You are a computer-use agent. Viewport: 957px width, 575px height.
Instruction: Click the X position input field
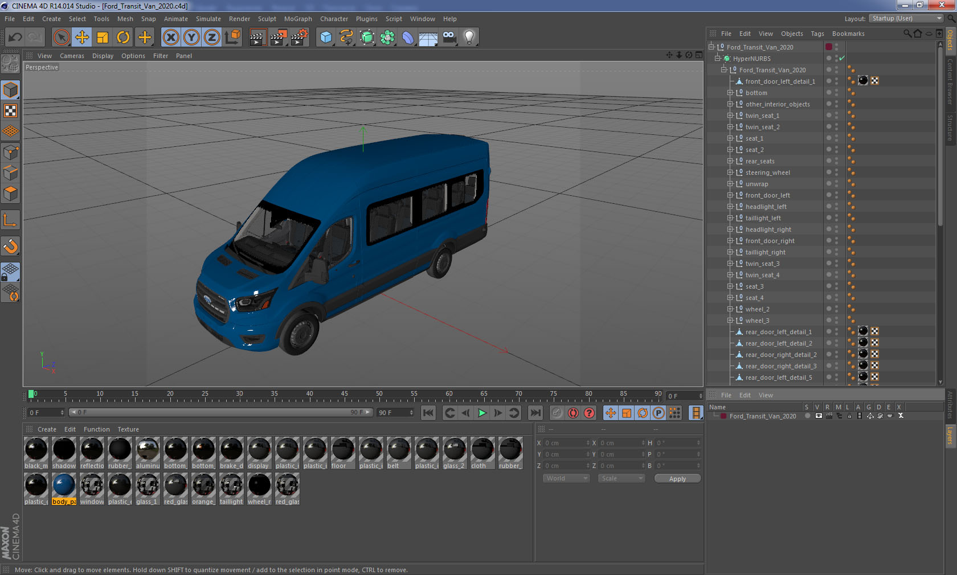[567, 443]
